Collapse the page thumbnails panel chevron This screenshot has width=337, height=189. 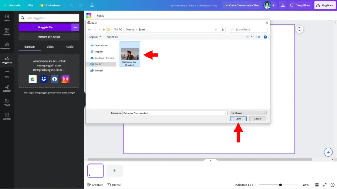click(210, 160)
